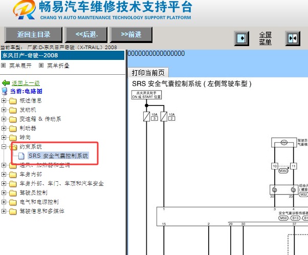Select the 变速箱 & 传动系 label
Image resolution: width=308 pixels, height=255 pixels.
(x=40, y=119)
